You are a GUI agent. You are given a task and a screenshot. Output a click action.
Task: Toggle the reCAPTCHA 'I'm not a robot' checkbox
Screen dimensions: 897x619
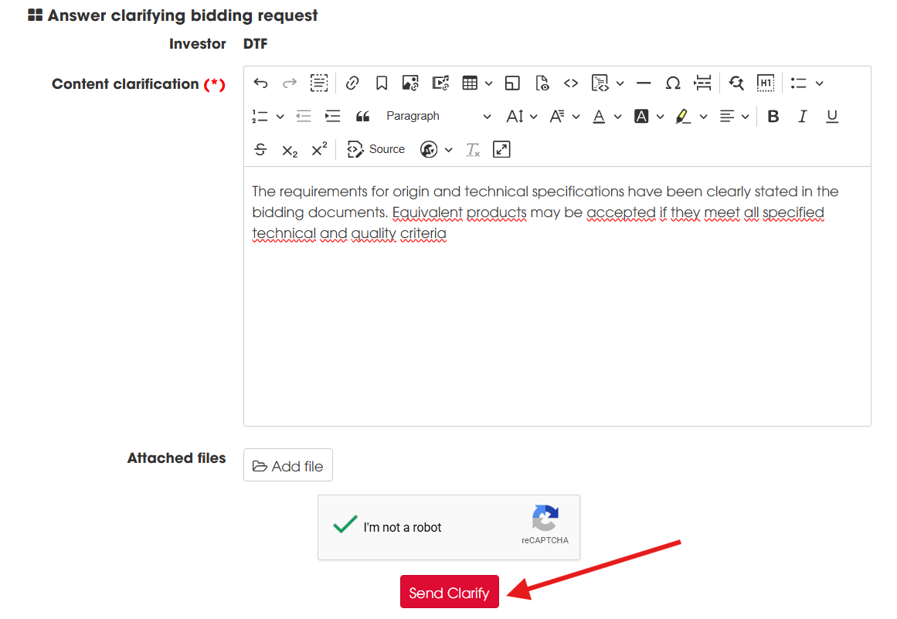pos(345,526)
